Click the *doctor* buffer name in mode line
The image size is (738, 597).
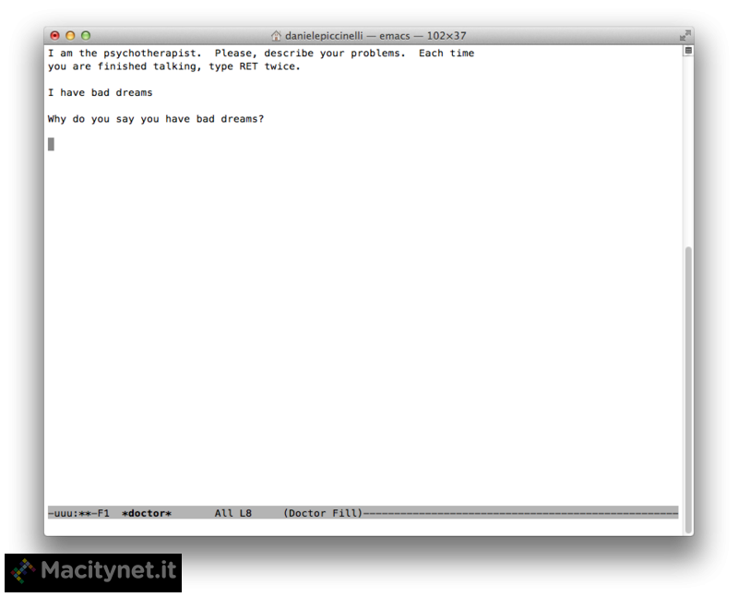pos(147,513)
